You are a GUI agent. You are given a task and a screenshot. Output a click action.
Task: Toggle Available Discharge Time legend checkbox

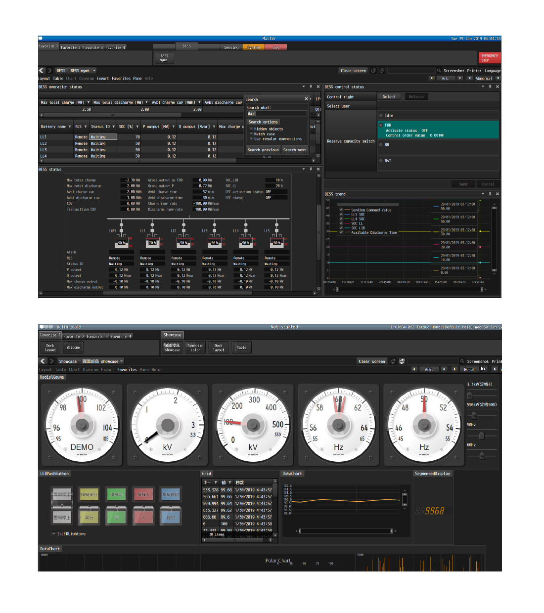point(341,232)
